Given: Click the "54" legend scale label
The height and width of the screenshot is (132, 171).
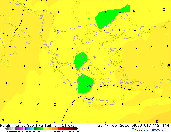Looking at the screenshot, I should 78,131.
